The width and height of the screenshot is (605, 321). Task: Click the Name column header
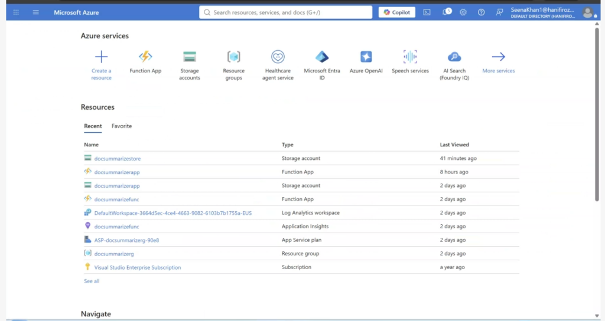(x=92, y=145)
